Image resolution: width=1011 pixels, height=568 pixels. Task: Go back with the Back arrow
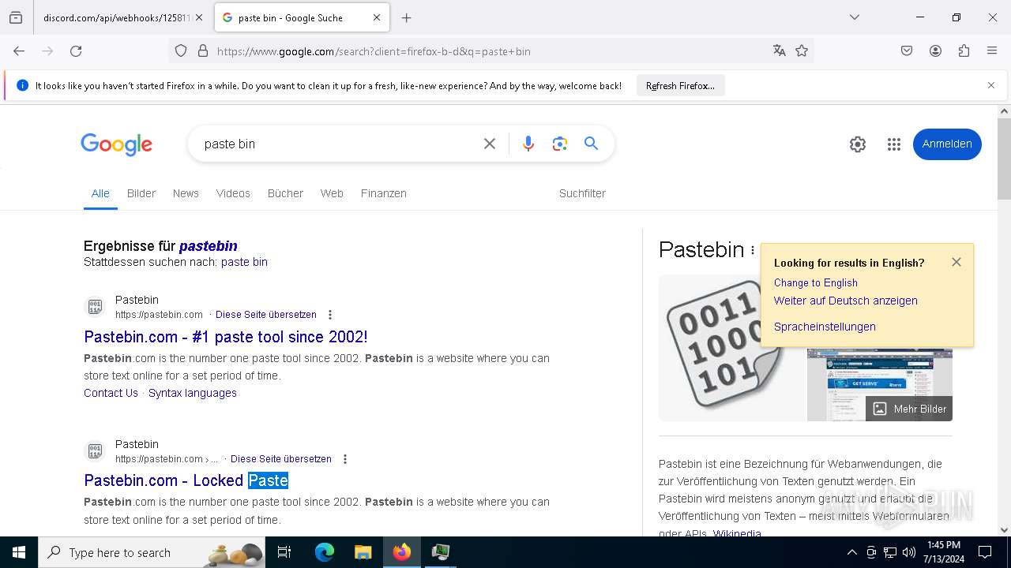tap(19, 51)
